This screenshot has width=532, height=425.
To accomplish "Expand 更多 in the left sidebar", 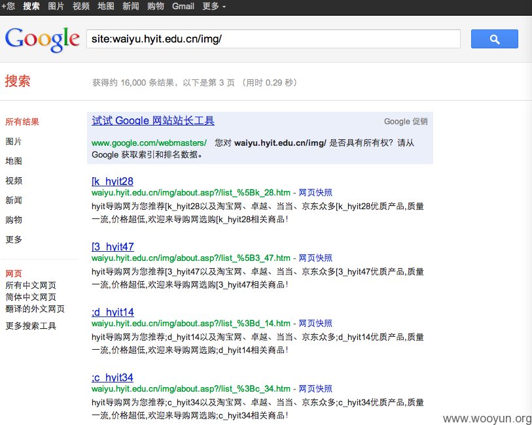I will coord(14,239).
